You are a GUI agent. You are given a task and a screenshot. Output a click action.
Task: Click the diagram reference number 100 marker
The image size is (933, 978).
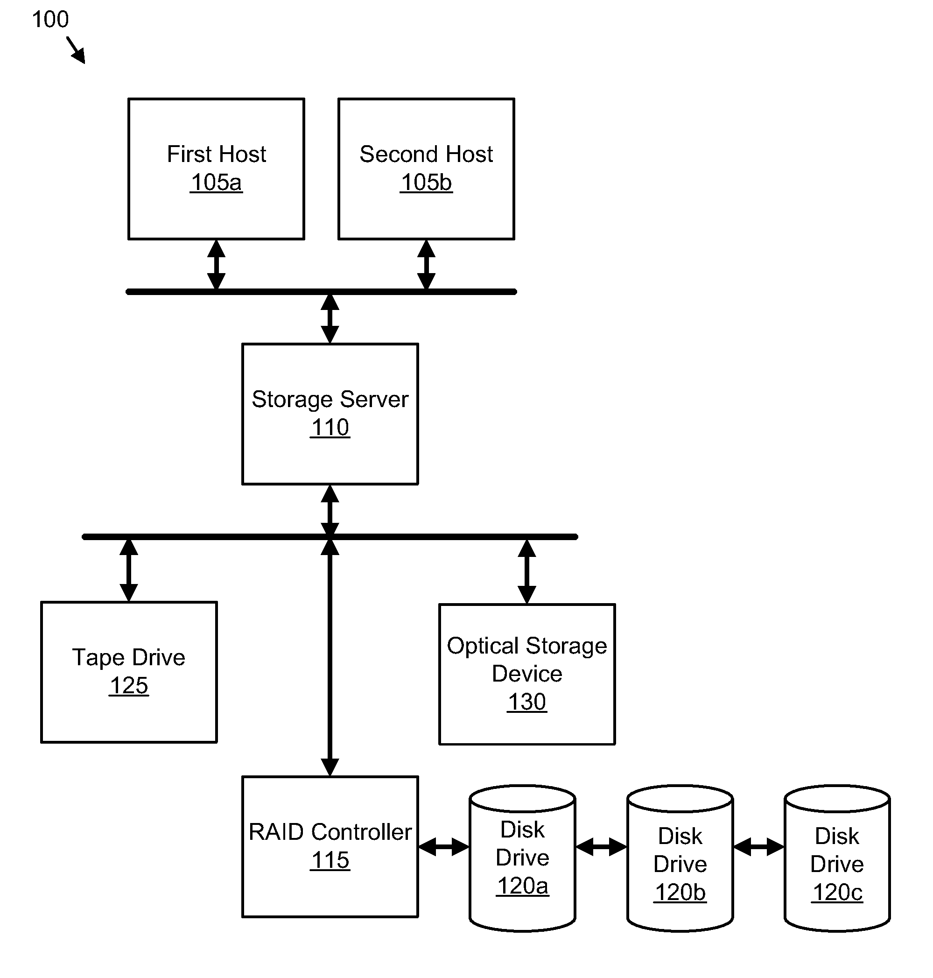click(48, 17)
